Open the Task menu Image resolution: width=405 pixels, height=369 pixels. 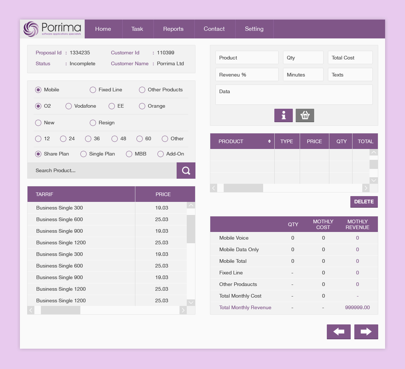[x=137, y=29]
